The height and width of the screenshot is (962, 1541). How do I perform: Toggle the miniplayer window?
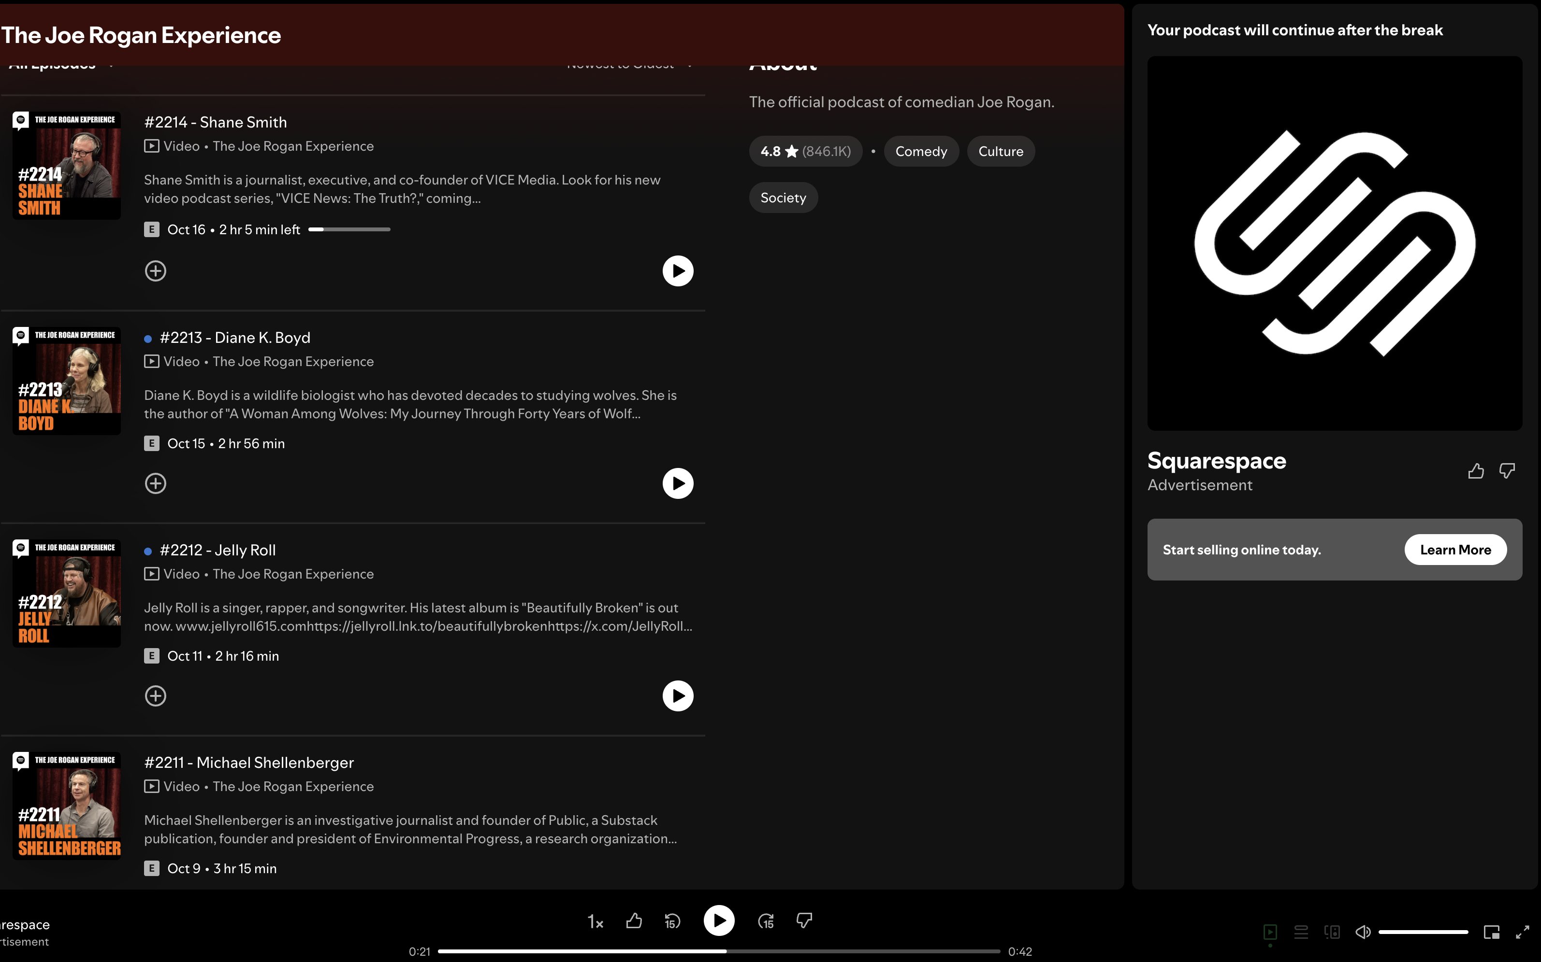coord(1491,932)
